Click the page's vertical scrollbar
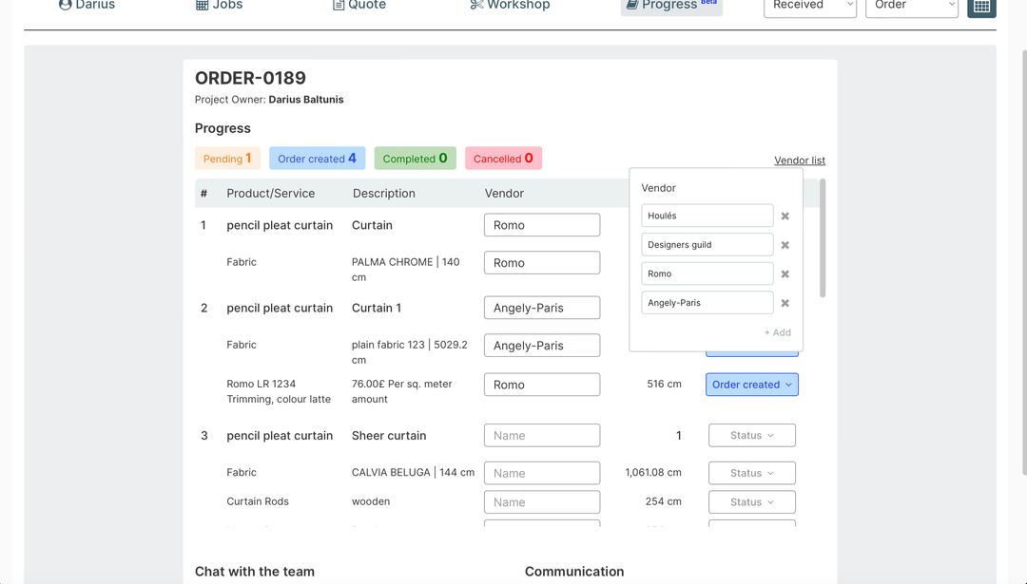Screen dimensions: 1027x584 pyautogui.click(x=1024, y=261)
